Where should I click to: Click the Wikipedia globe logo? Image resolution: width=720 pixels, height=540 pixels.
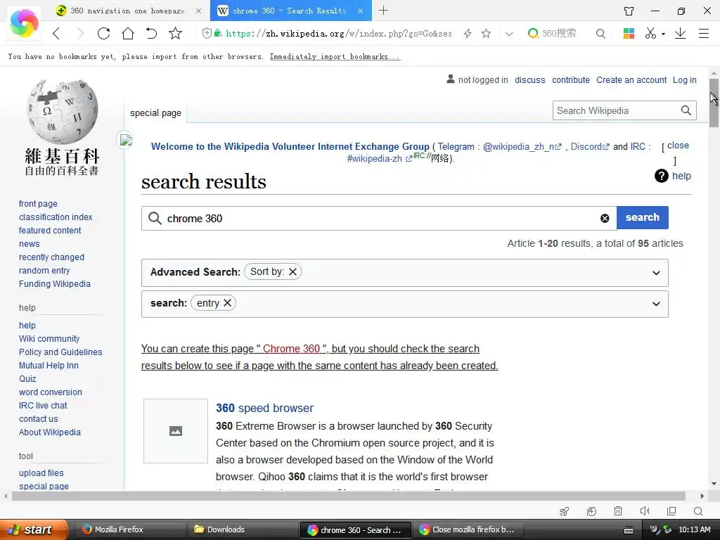coord(62,112)
